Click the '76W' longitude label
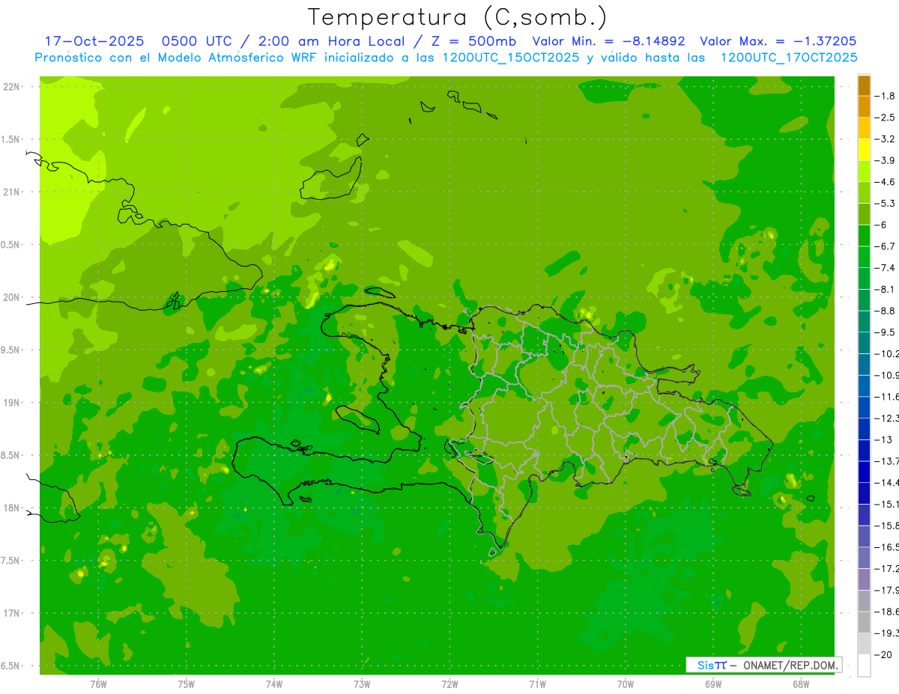899x694 pixels. [98, 684]
